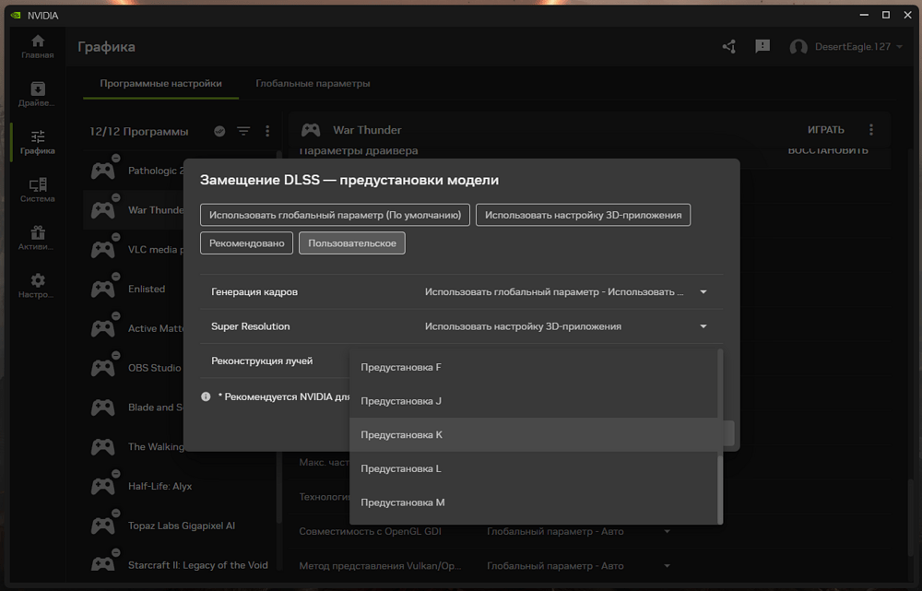Click gamepad icon next to Half-Life: Alyx
Image resolution: width=922 pixels, height=591 pixels.
103,486
